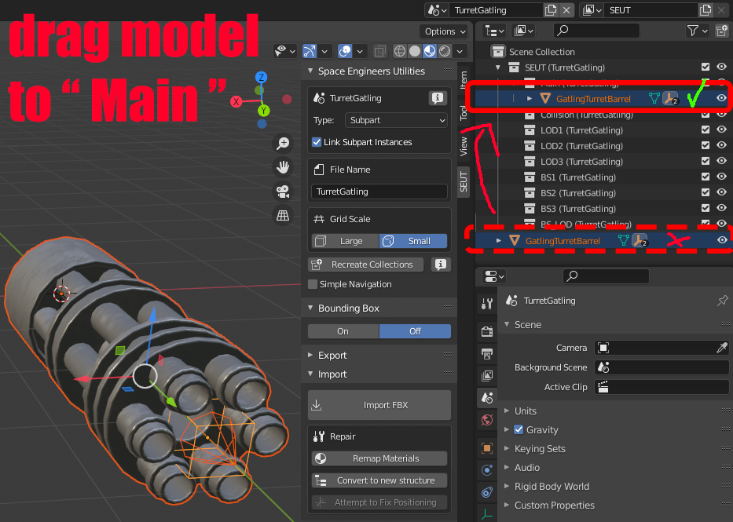This screenshot has height=522, width=733.
Task: Set Grid Scale to Large
Action: coord(346,241)
